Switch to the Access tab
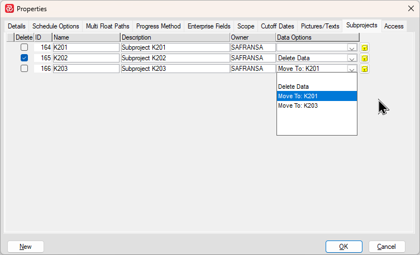Viewport: 420px width, 255px height. 394,26
